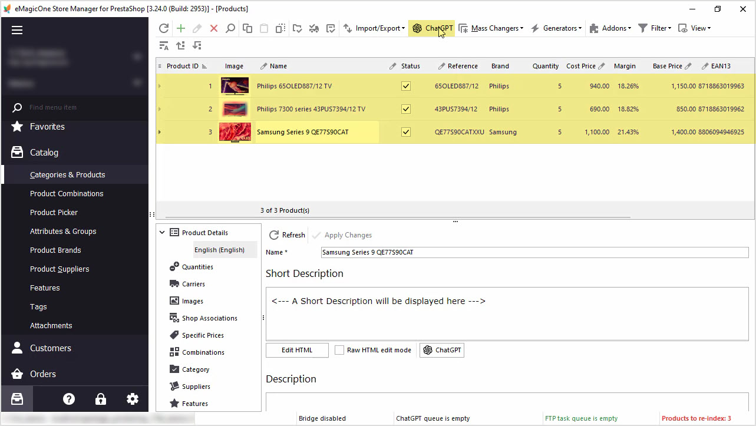Open the Mass Changers dropdown
The width and height of the screenshot is (756, 426).
point(491,28)
